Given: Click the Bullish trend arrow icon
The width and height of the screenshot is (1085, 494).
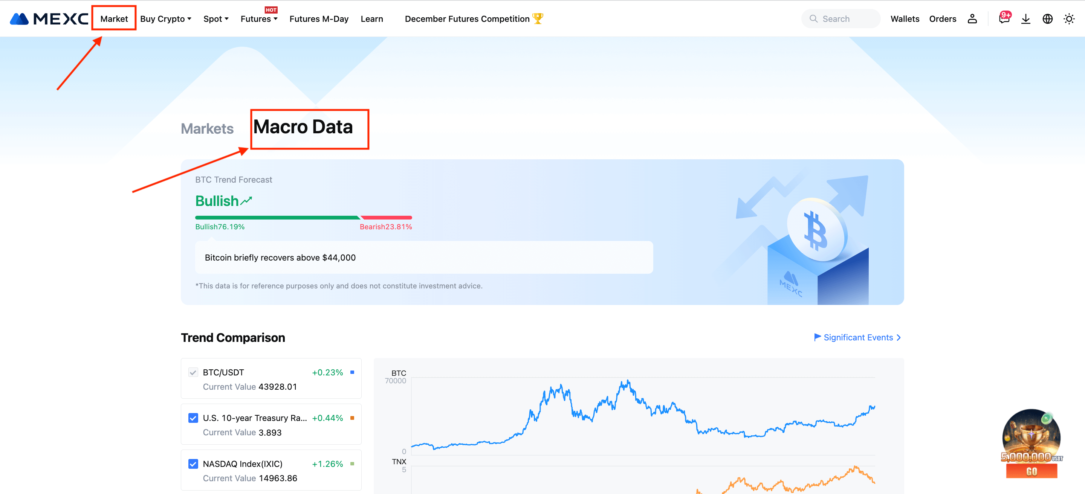Looking at the screenshot, I should point(246,201).
